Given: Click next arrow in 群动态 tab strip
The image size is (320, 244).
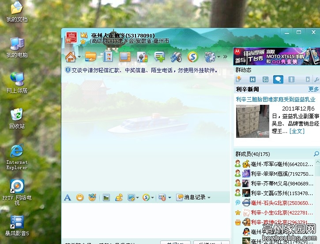Looking at the screenshot, I should [308, 79].
